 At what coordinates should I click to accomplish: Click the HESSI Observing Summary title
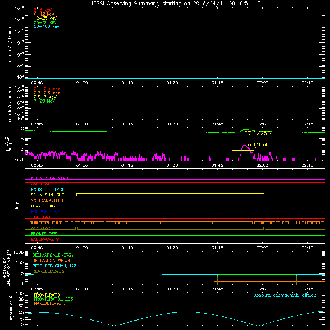(175, 3)
